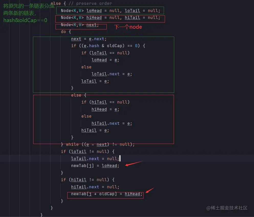Click the "Node<K,V> next;" declaration line
Viewport: 254px width, 217px height.
click(x=80, y=25)
